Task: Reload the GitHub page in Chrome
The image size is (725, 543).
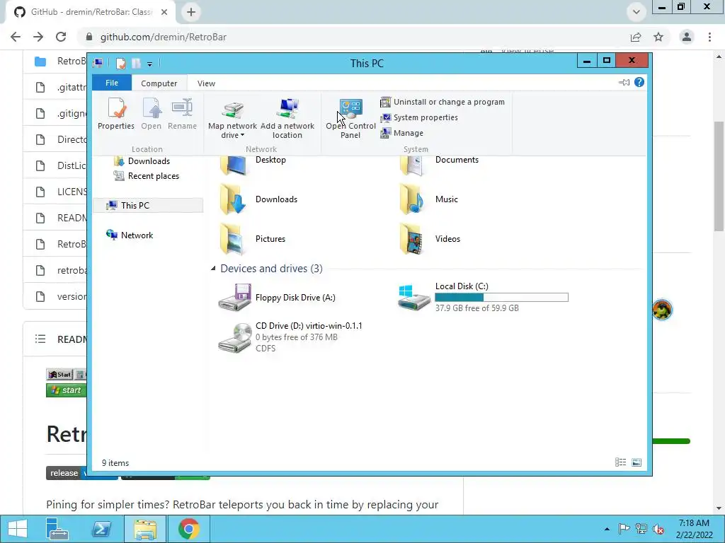Action: [x=61, y=37]
